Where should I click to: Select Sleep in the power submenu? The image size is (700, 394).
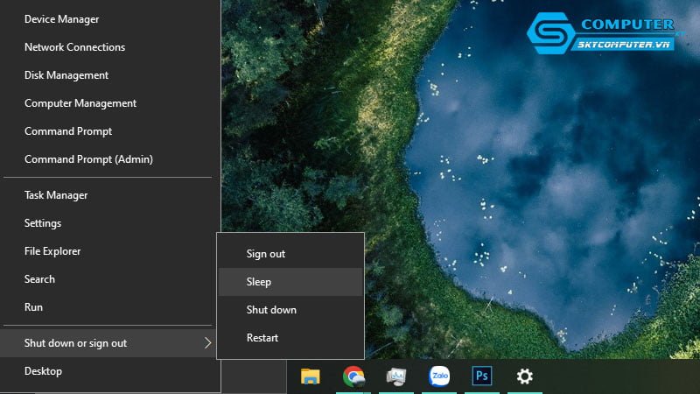coord(259,282)
